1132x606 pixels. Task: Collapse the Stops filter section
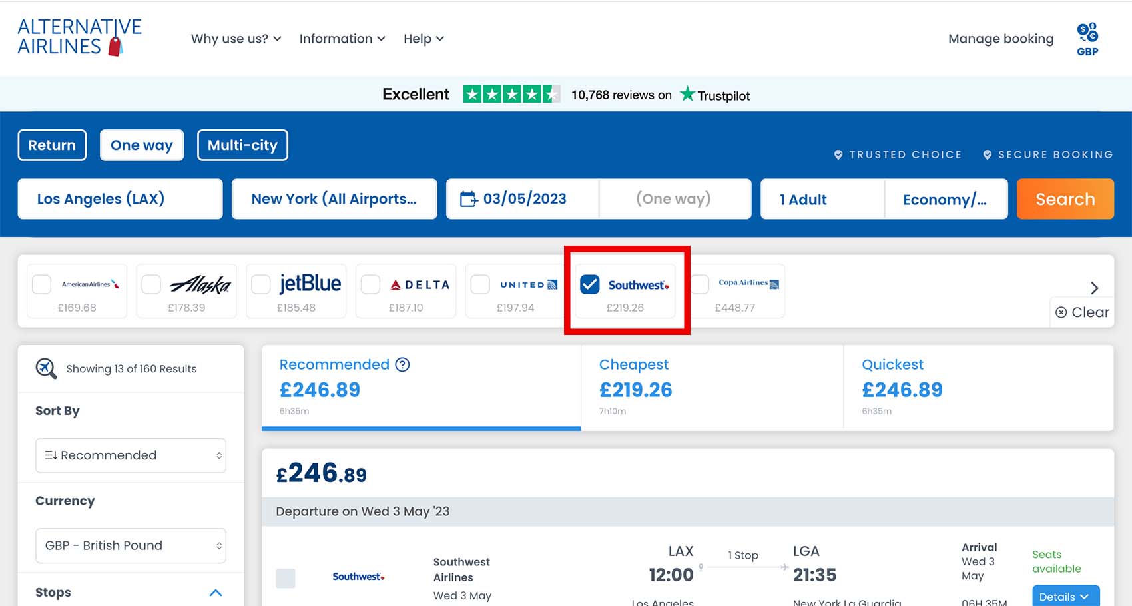pyautogui.click(x=215, y=593)
